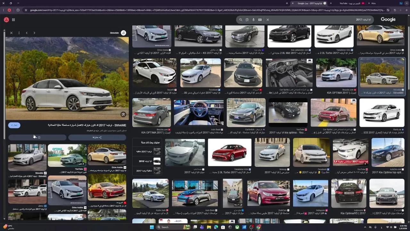Screen dimensions: 410x231
Task: Close the Google search tab
Action: (x=292, y=3)
